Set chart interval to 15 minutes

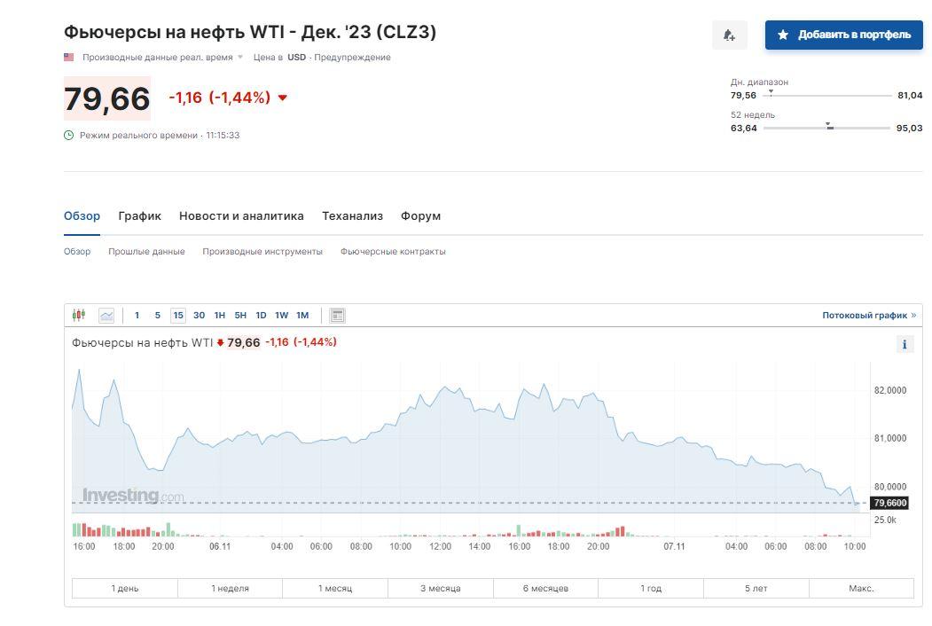click(x=178, y=315)
